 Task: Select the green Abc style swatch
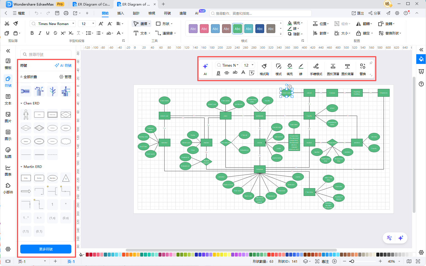click(238, 29)
